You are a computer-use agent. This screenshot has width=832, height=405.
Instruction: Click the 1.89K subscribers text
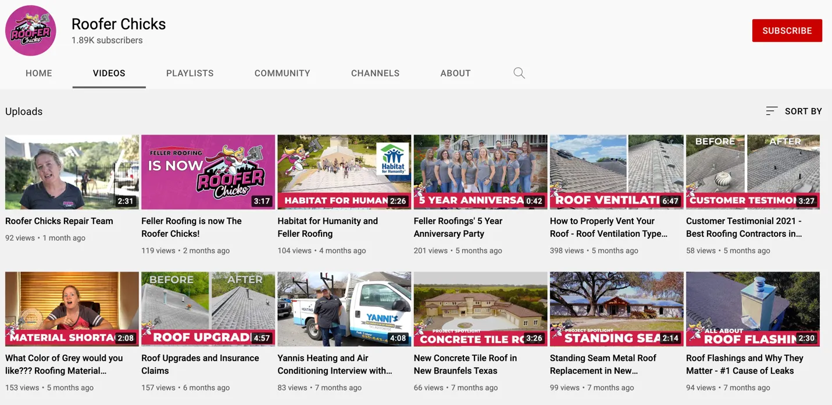107,41
